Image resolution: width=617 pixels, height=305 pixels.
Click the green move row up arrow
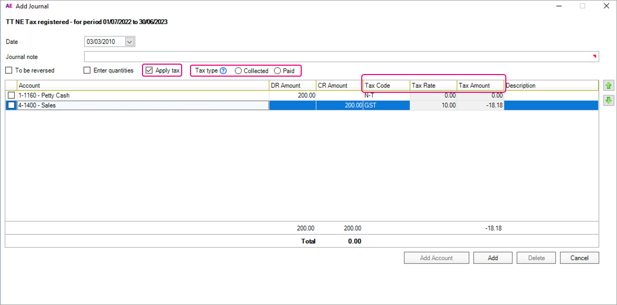[x=608, y=85]
